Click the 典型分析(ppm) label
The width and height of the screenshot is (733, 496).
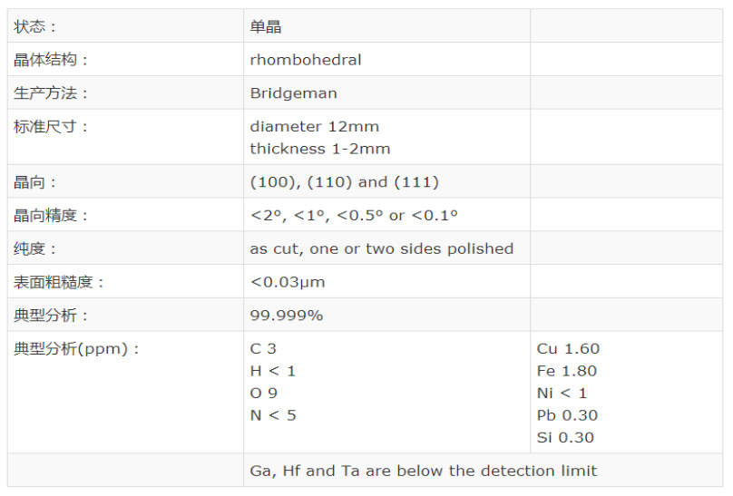(76, 349)
